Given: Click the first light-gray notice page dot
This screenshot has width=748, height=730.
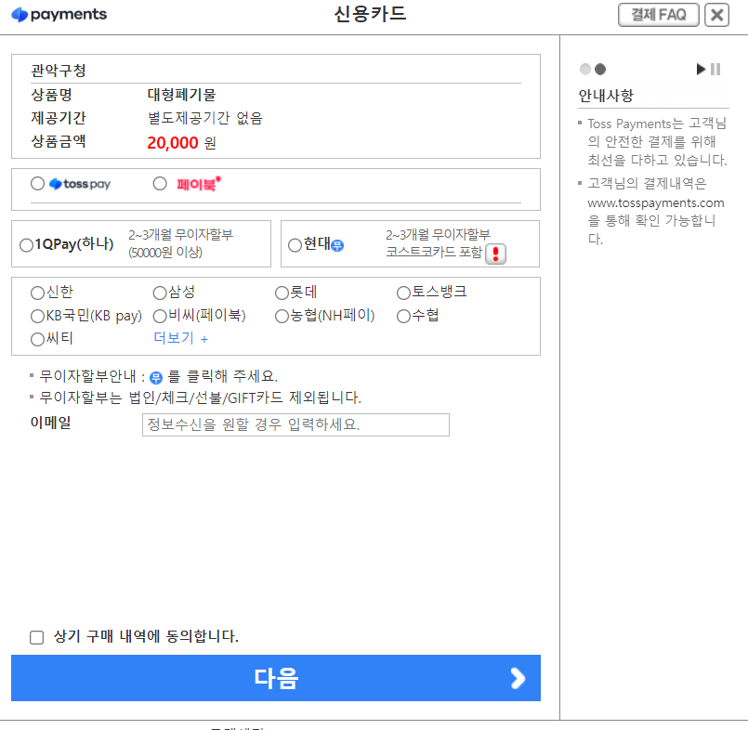Looking at the screenshot, I should (585, 69).
